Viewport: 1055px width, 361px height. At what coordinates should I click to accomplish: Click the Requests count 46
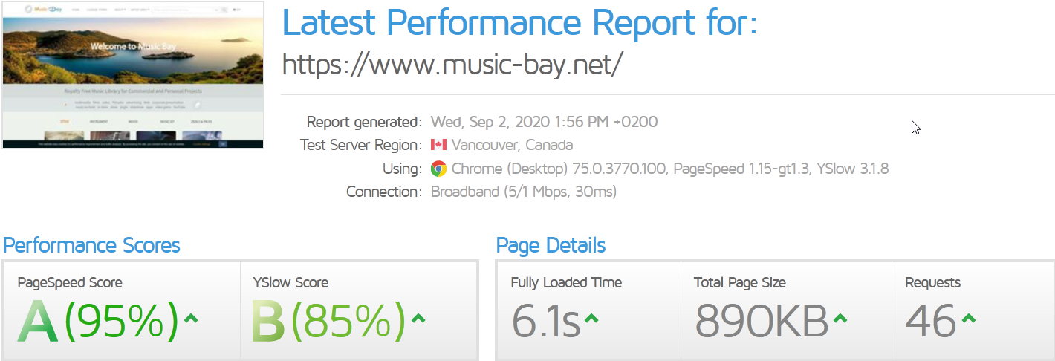point(930,321)
